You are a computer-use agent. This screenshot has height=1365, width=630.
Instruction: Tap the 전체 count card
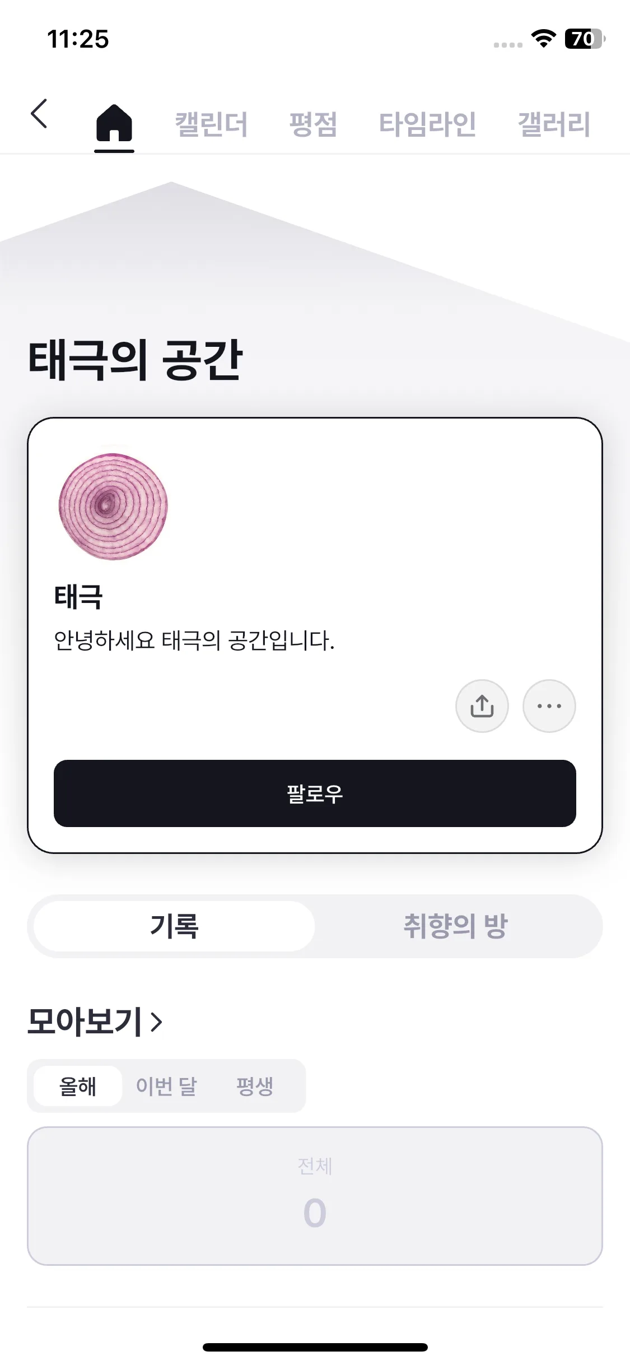pyautogui.click(x=315, y=1195)
